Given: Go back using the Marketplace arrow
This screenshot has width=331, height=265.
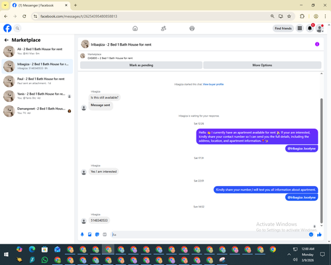Looking at the screenshot, I should pos(7,40).
